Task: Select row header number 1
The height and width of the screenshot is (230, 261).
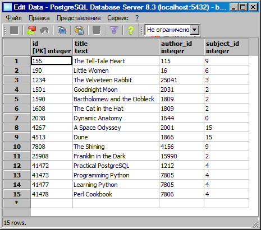Action: coord(17,61)
